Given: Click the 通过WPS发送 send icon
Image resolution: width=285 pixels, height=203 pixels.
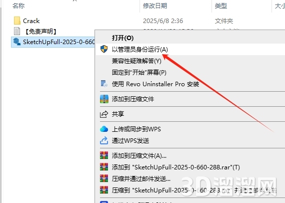Looking at the screenshot, I should [104, 140].
